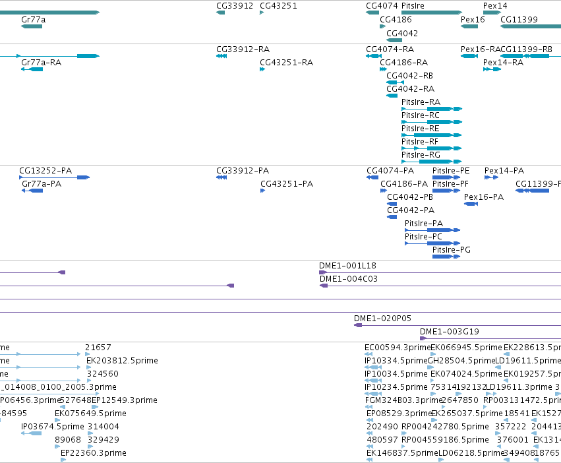561x463 pixels.
Task: Open the CG4186-RA transcript label
Action: click(404, 63)
